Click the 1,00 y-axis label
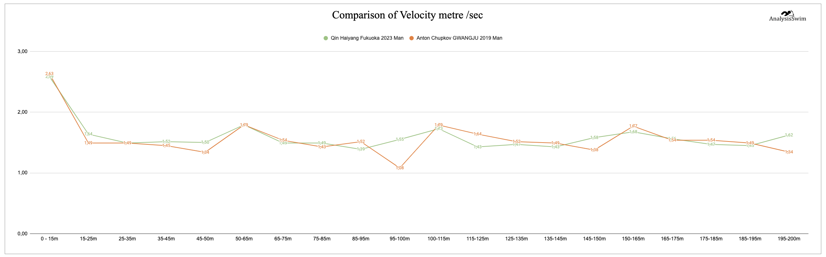Image resolution: width=826 pixels, height=257 pixels. coord(22,173)
